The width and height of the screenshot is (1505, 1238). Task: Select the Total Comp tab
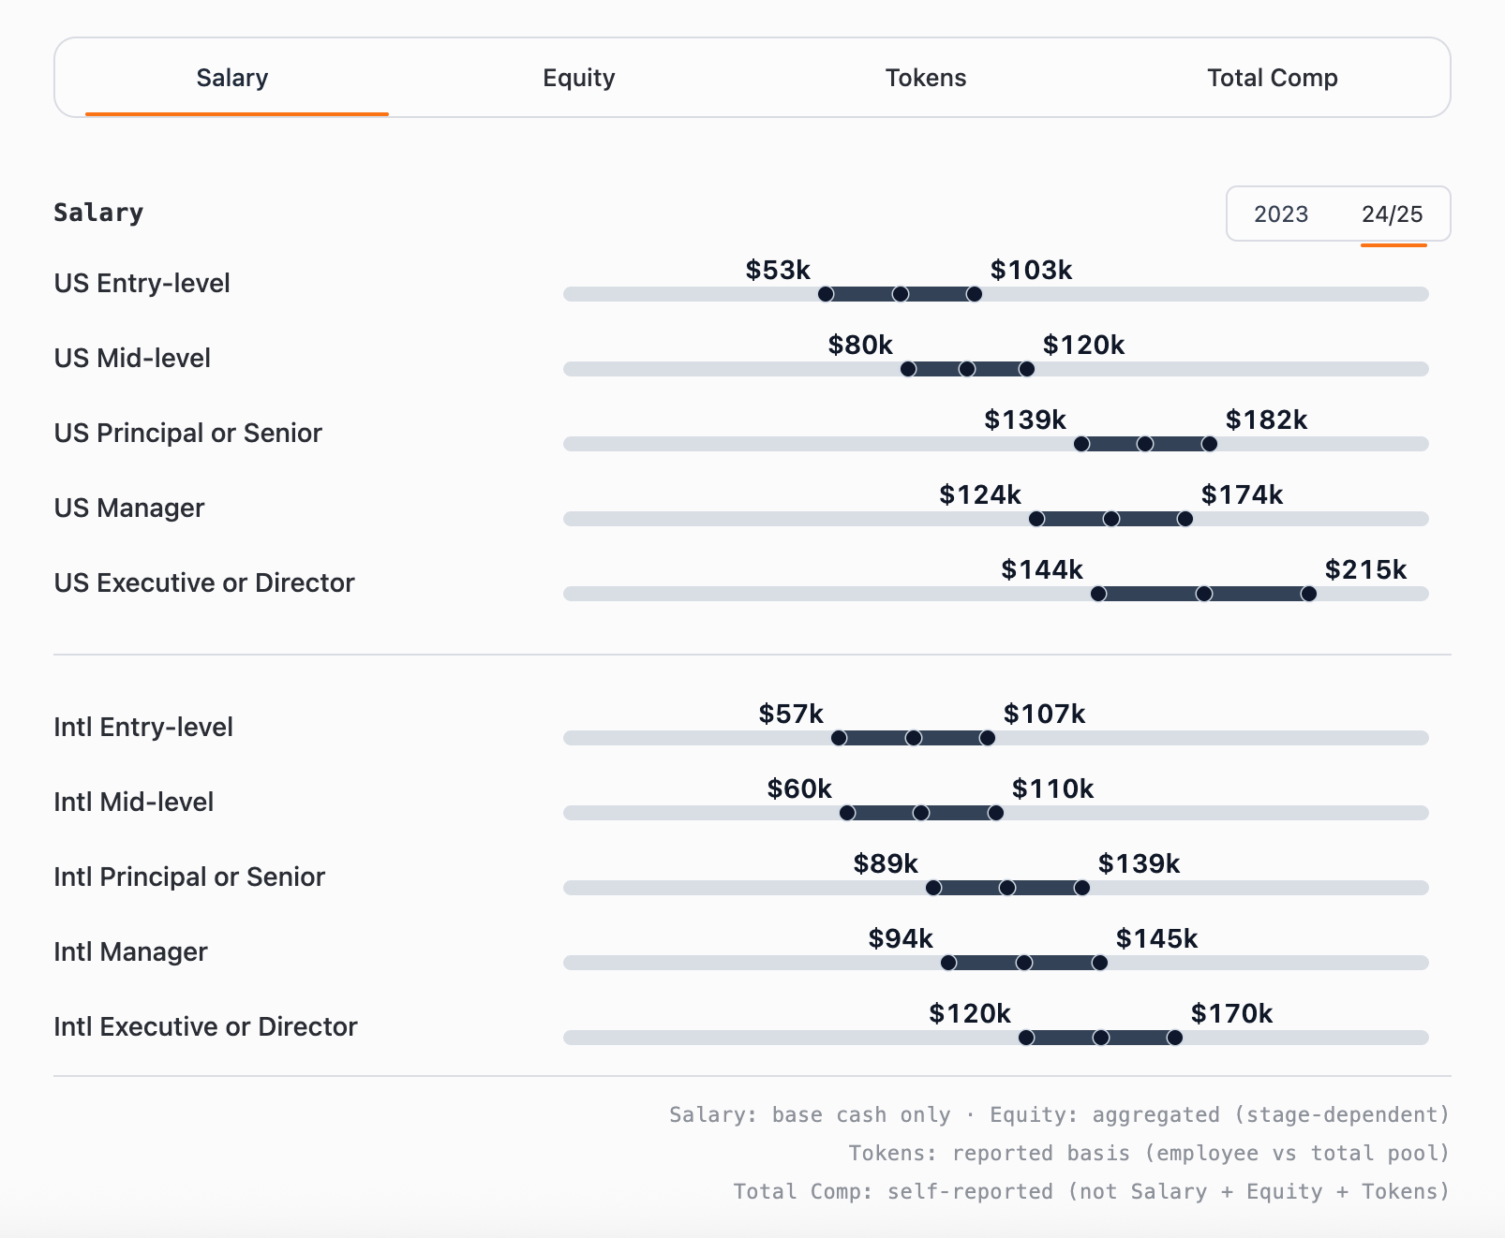[1272, 78]
